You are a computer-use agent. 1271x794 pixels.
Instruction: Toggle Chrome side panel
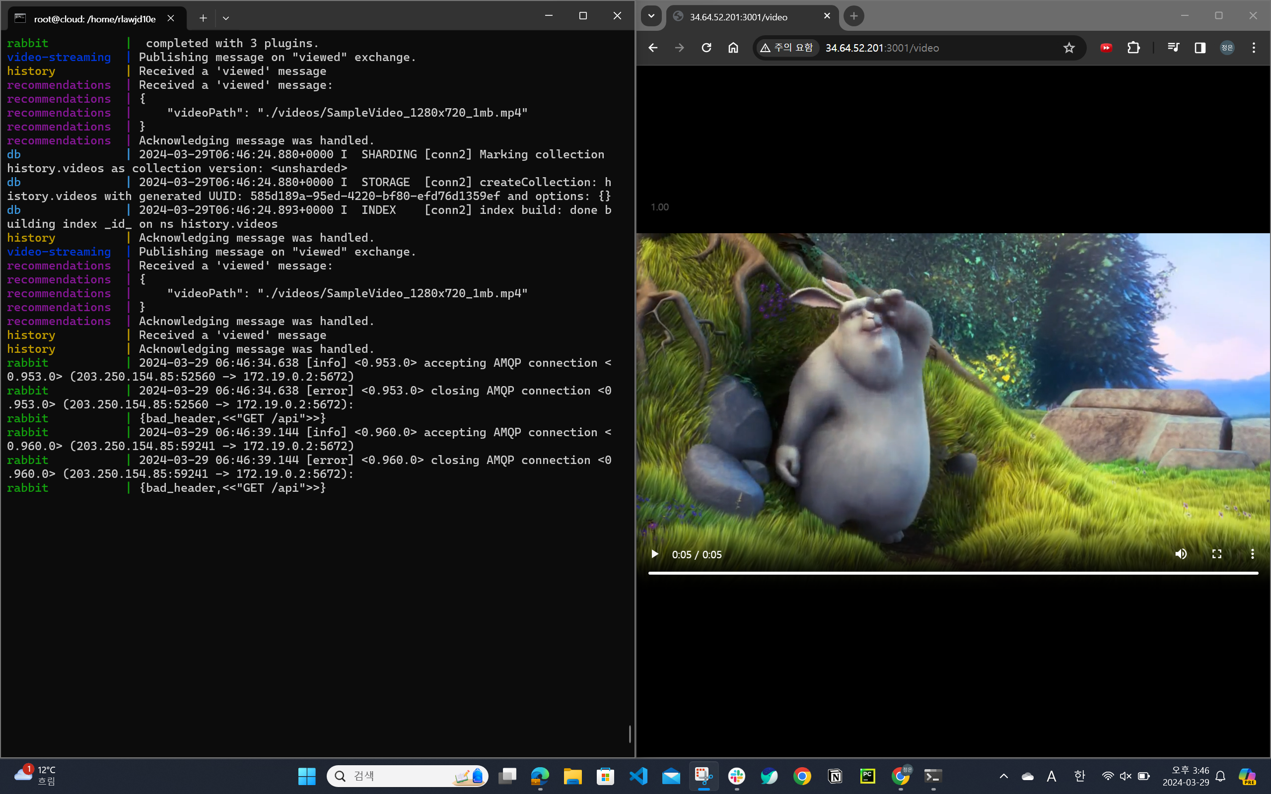pyautogui.click(x=1200, y=48)
